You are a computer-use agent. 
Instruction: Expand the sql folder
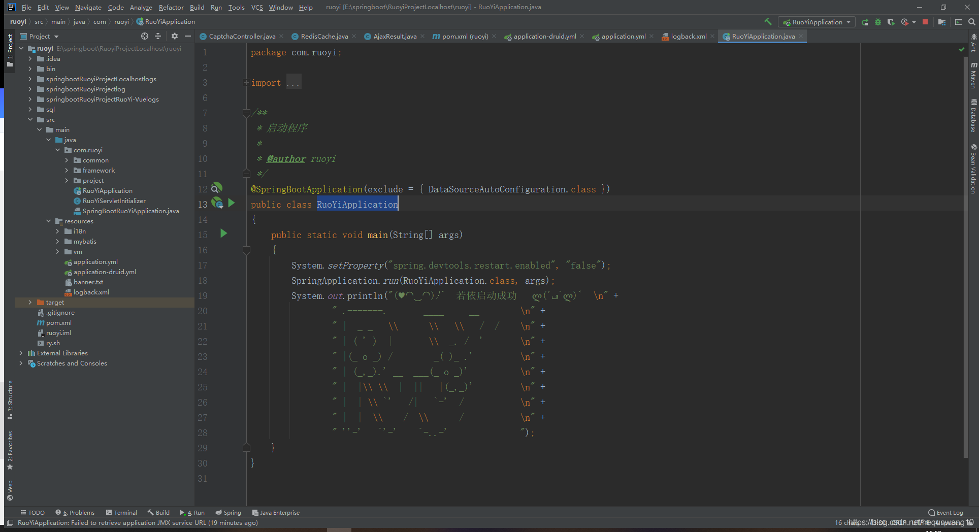[30, 109]
